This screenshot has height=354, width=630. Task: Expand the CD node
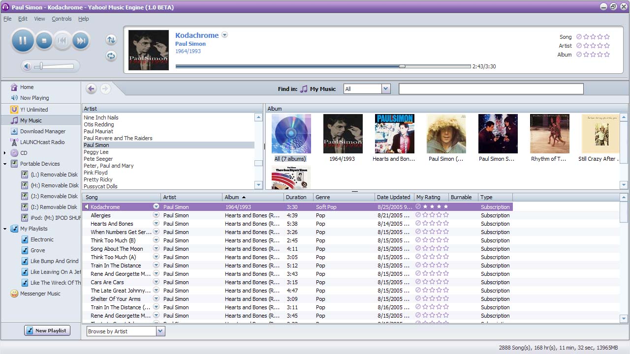(x=5, y=153)
